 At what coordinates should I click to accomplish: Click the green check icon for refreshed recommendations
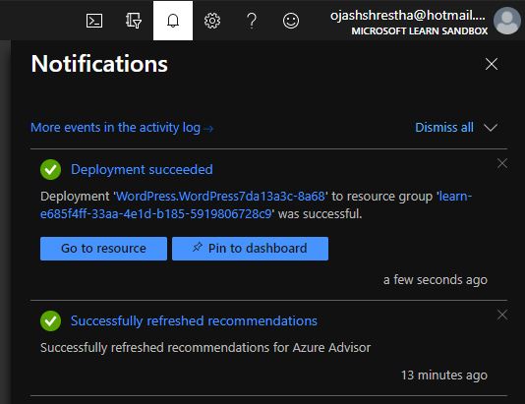pyautogui.click(x=50, y=321)
